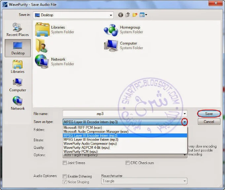The width and height of the screenshot is (225, 190).
Task: Go back using the back arrow icon
Action: pyautogui.click(x=121, y=15)
